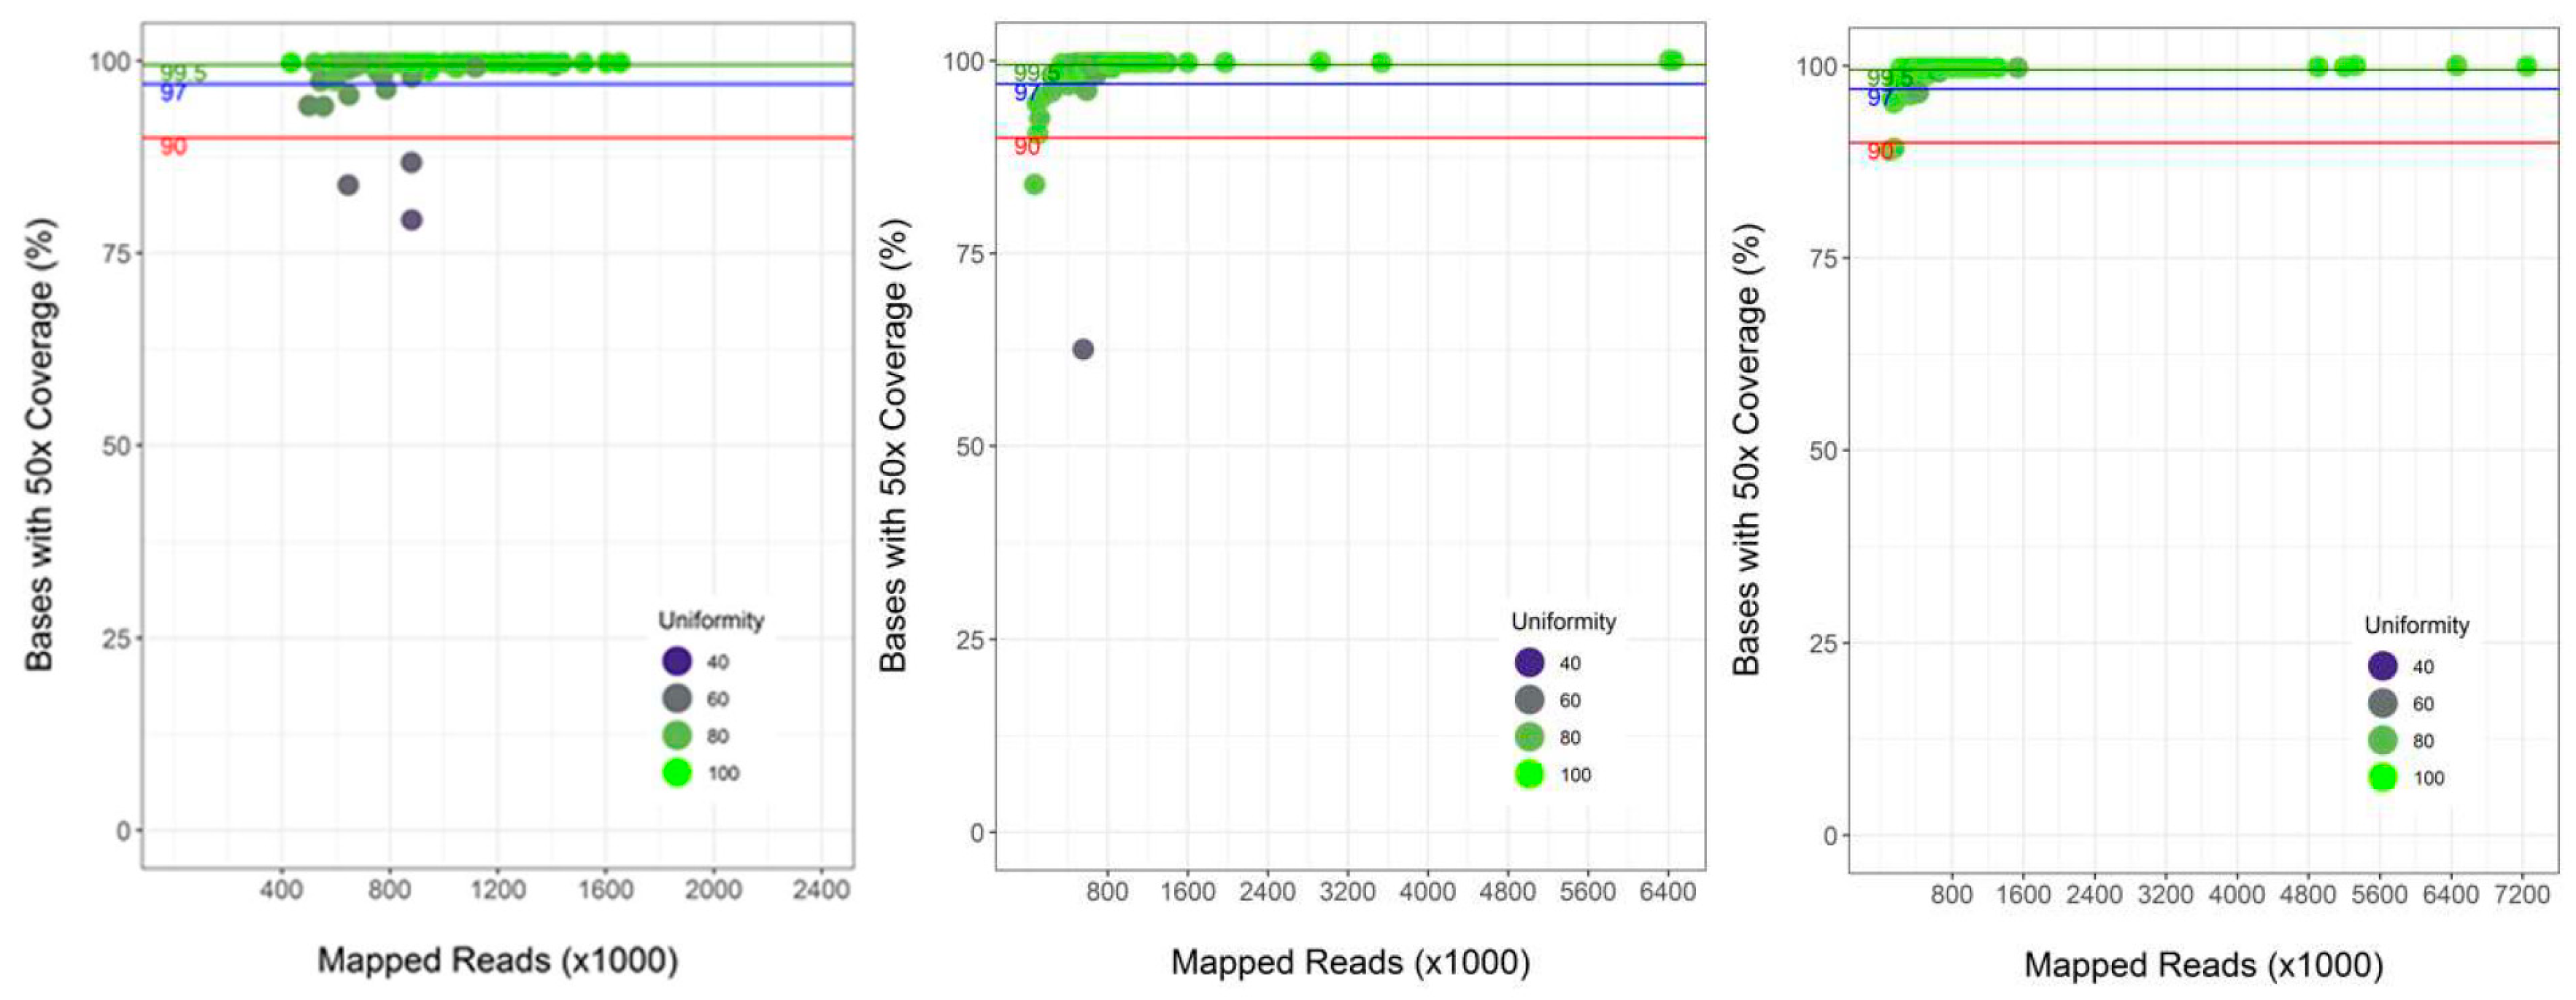
Task: Click the 7200 tick label on right chart x-axis
Action: tap(2522, 894)
